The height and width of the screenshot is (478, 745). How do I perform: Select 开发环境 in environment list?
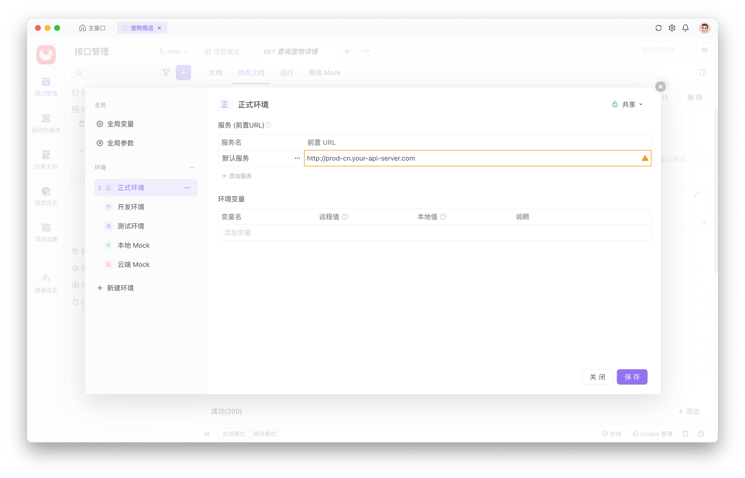[x=146, y=207]
